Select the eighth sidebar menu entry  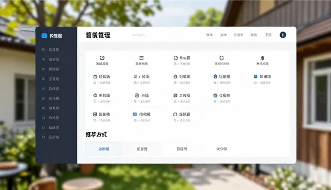51,118
